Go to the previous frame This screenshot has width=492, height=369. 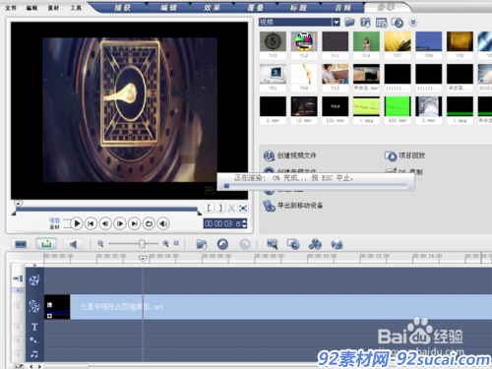point(105,223)
